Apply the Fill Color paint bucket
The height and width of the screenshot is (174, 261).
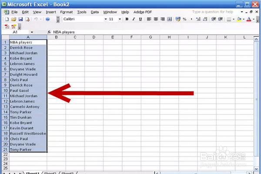click(239, 19)
